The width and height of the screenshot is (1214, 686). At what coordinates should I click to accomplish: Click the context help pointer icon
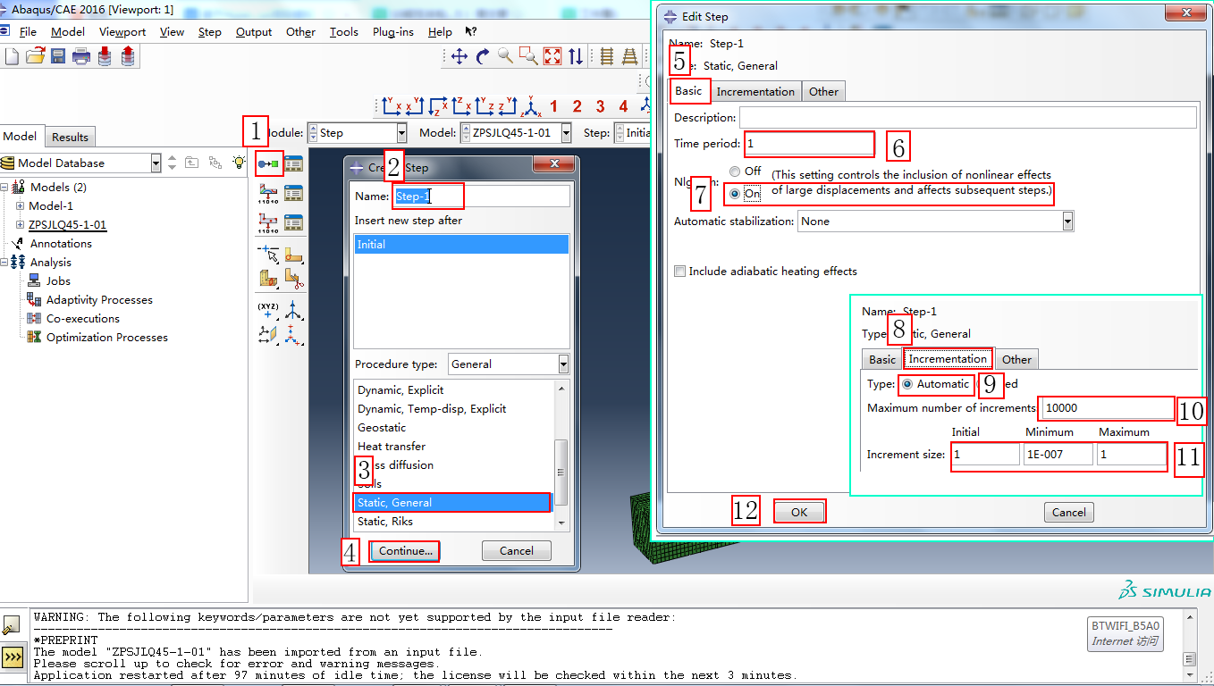coord(471,31)
